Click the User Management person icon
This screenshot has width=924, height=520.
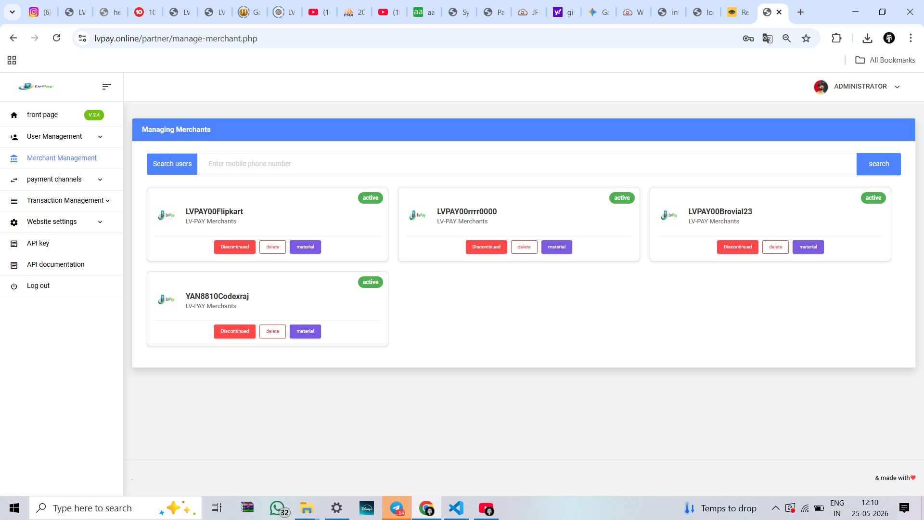click(x=14, y=137)
